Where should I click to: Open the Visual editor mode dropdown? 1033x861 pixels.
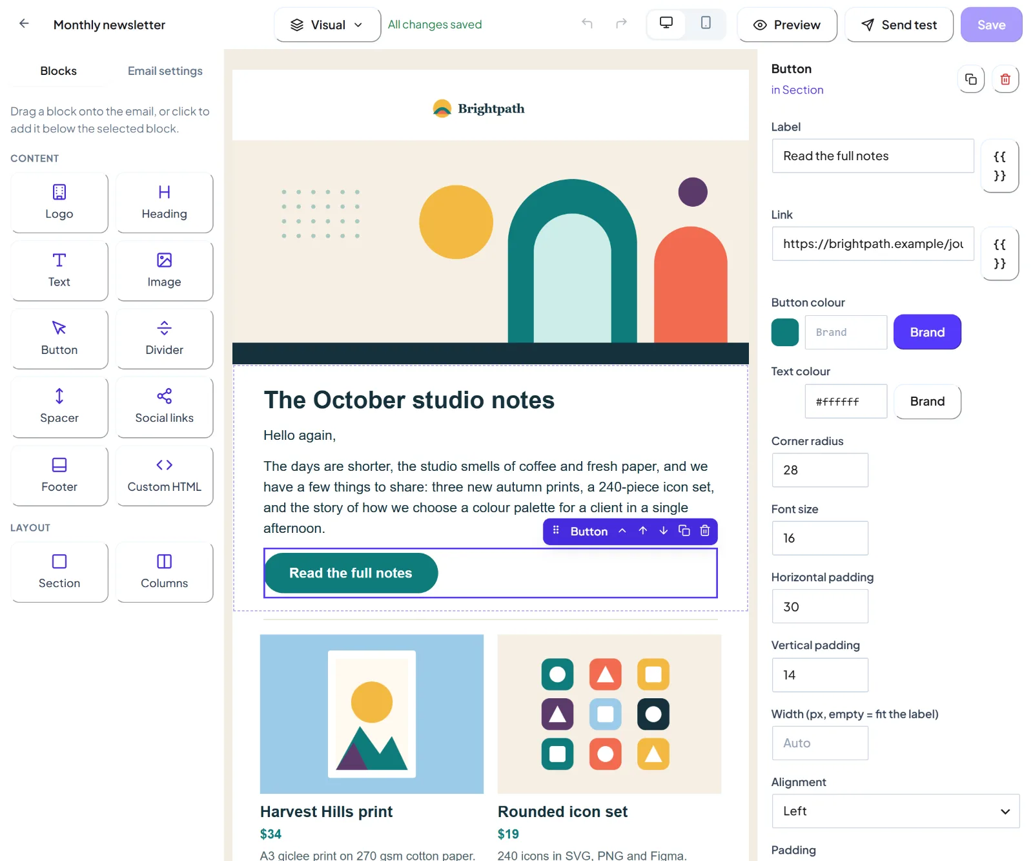(x=327, y=25)
